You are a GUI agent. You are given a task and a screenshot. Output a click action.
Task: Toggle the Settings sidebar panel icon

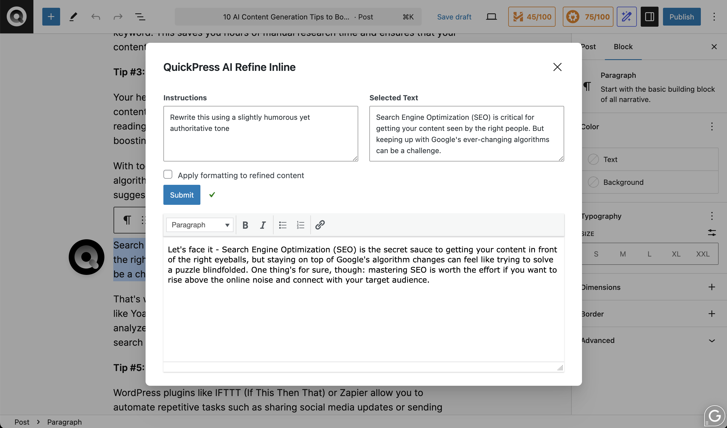pos(649,17)
